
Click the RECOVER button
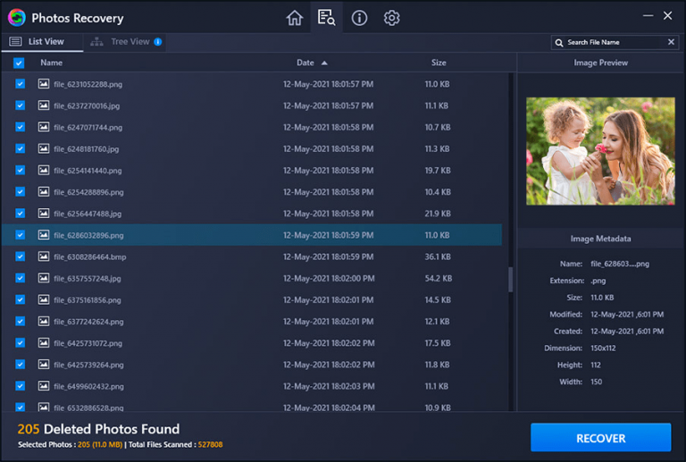coord(600,437)
